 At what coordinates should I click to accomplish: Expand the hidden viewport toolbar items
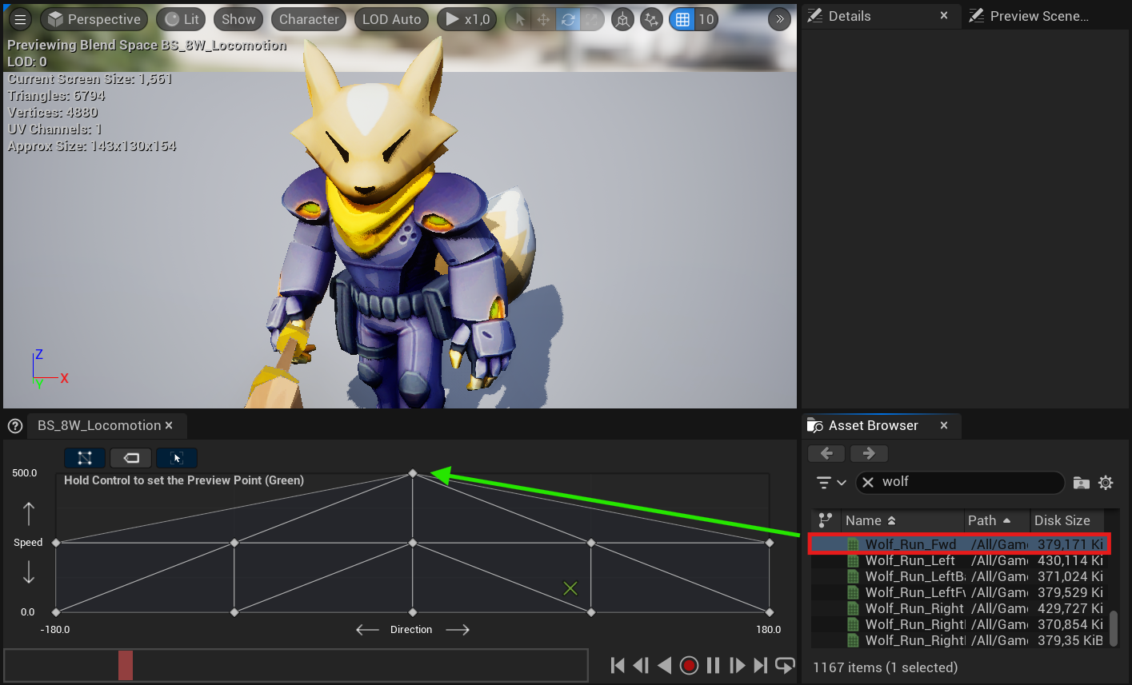point(779,19)
